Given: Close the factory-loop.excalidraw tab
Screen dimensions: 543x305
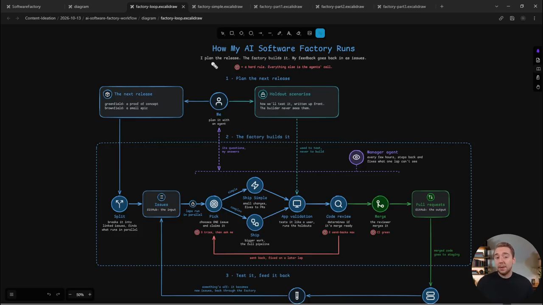Looking at the screenshot, I should 183,6.
